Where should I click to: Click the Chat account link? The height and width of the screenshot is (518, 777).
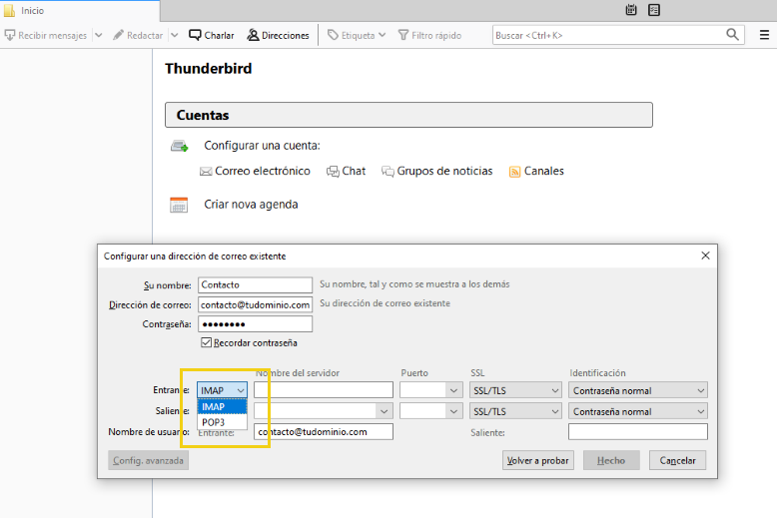(x=346, y=171)
